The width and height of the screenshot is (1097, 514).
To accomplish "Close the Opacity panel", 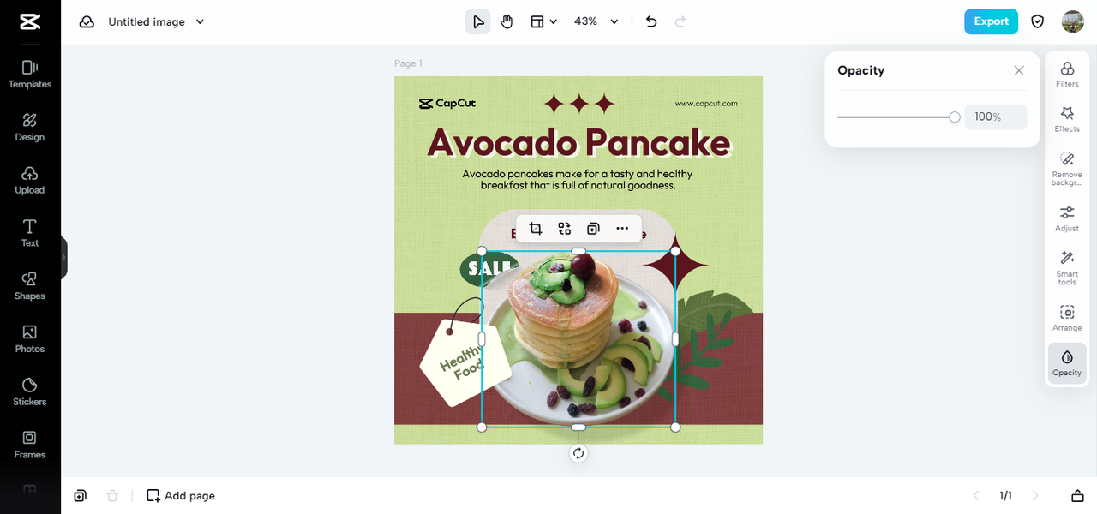I will (x=1019, y=71).
